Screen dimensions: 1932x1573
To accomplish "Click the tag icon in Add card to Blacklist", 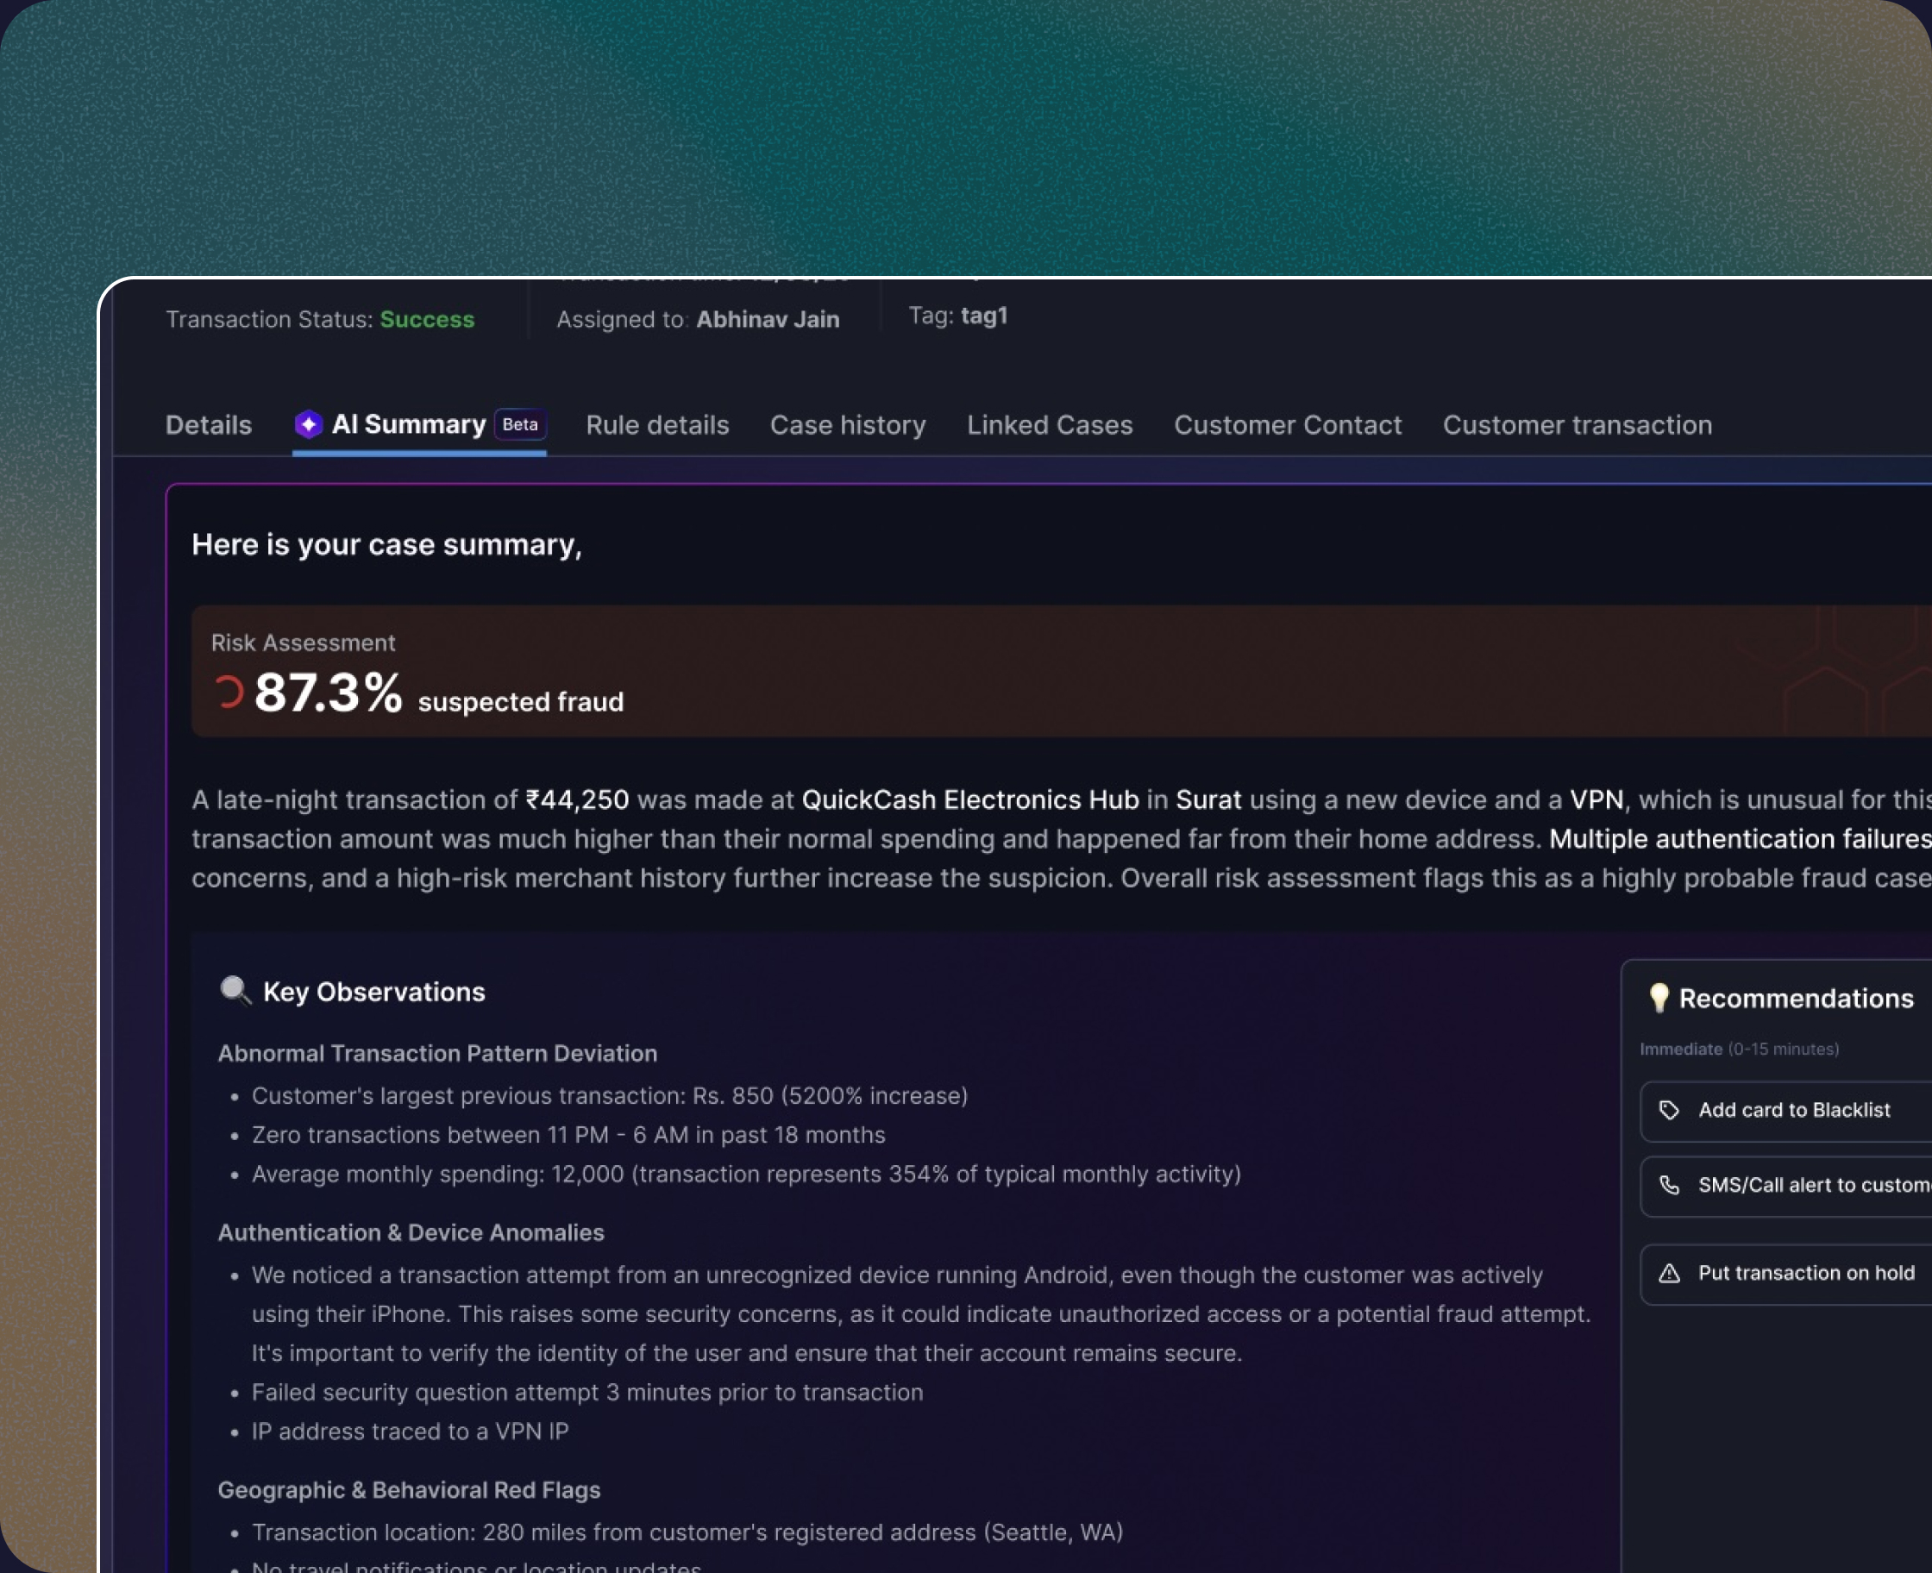I will click(1669, 1110).
